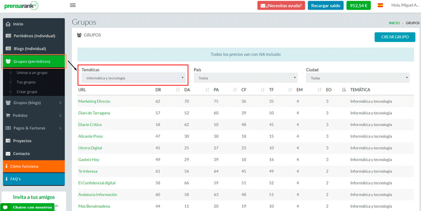Open the País dropdown
The width and height of the screenshot is (421, 211).
(x=246, y=78)
